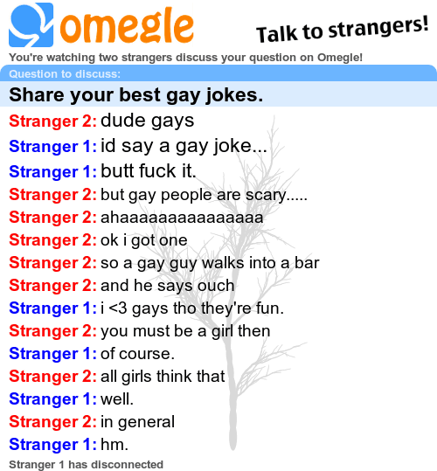
Task: Click the 'but gay people are scary.....' message
Action: coord(204,195)
